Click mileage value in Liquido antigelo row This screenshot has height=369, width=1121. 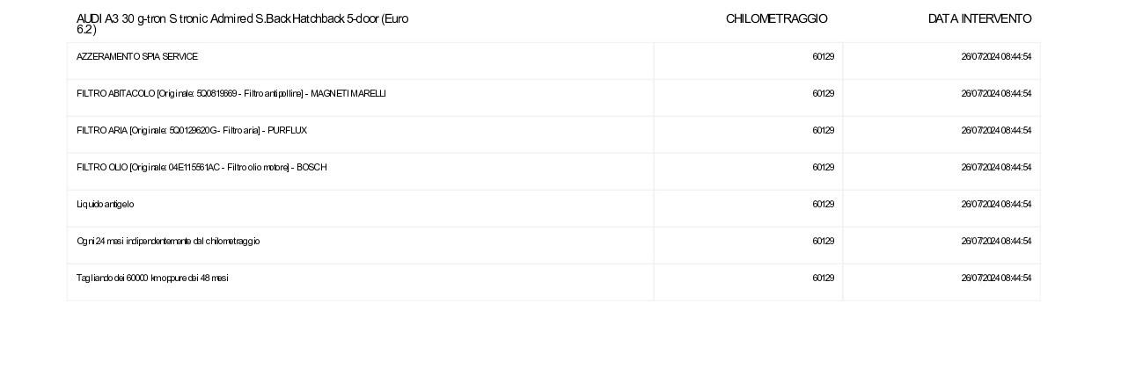click(x=823, y=204)
